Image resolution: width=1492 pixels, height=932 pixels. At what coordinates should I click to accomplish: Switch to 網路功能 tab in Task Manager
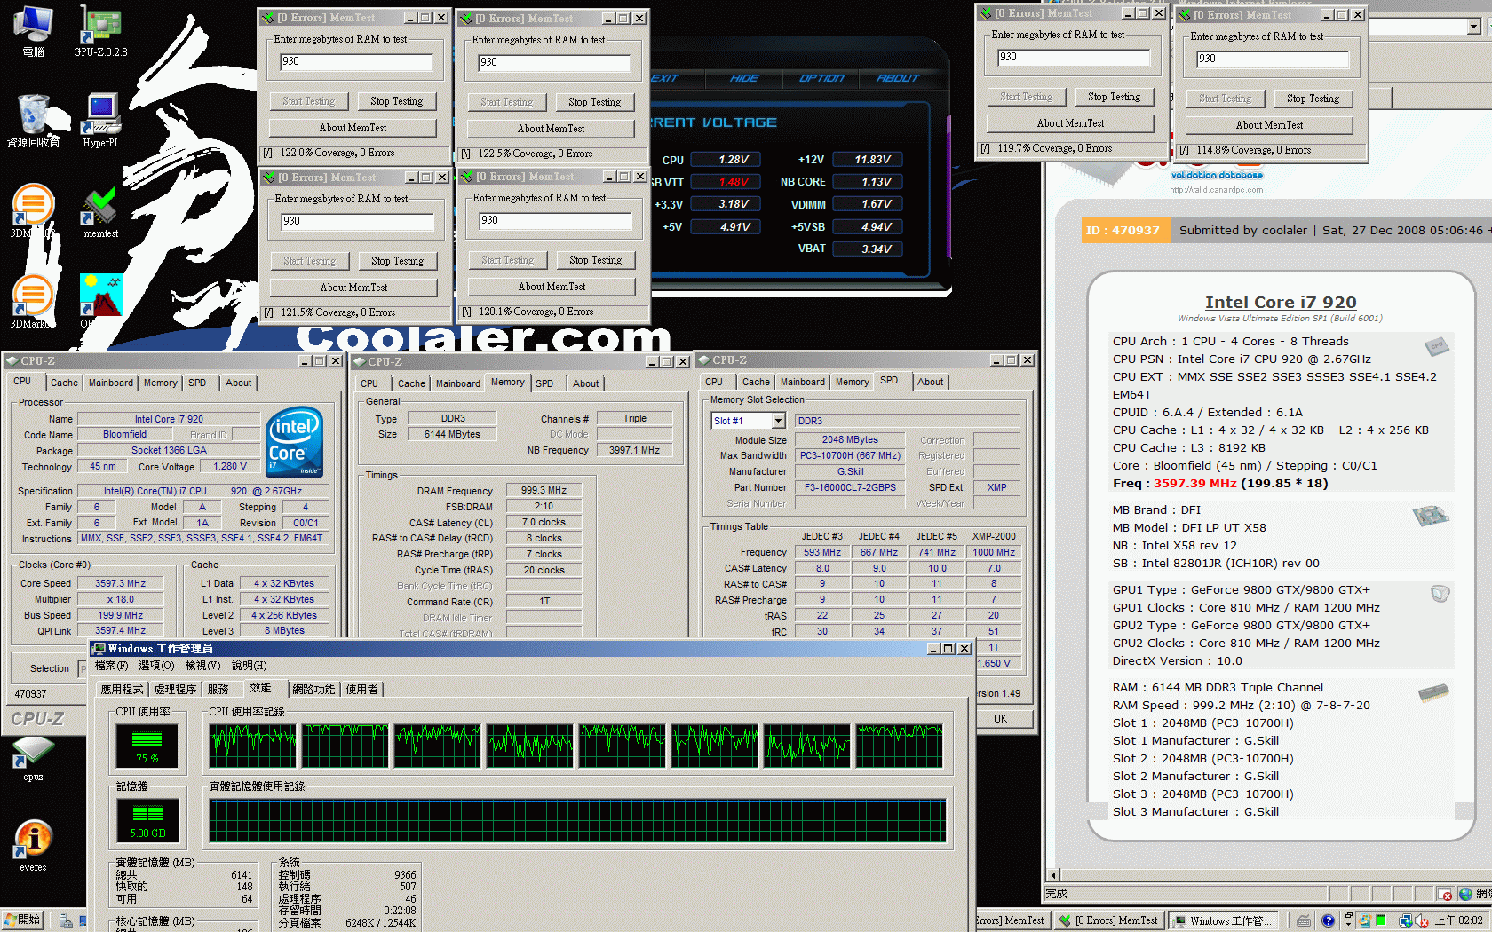click(313, 690)
